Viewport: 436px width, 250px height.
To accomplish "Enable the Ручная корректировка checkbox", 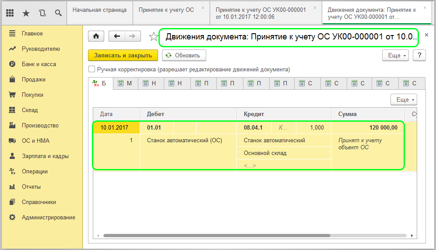I will point(91,69).
